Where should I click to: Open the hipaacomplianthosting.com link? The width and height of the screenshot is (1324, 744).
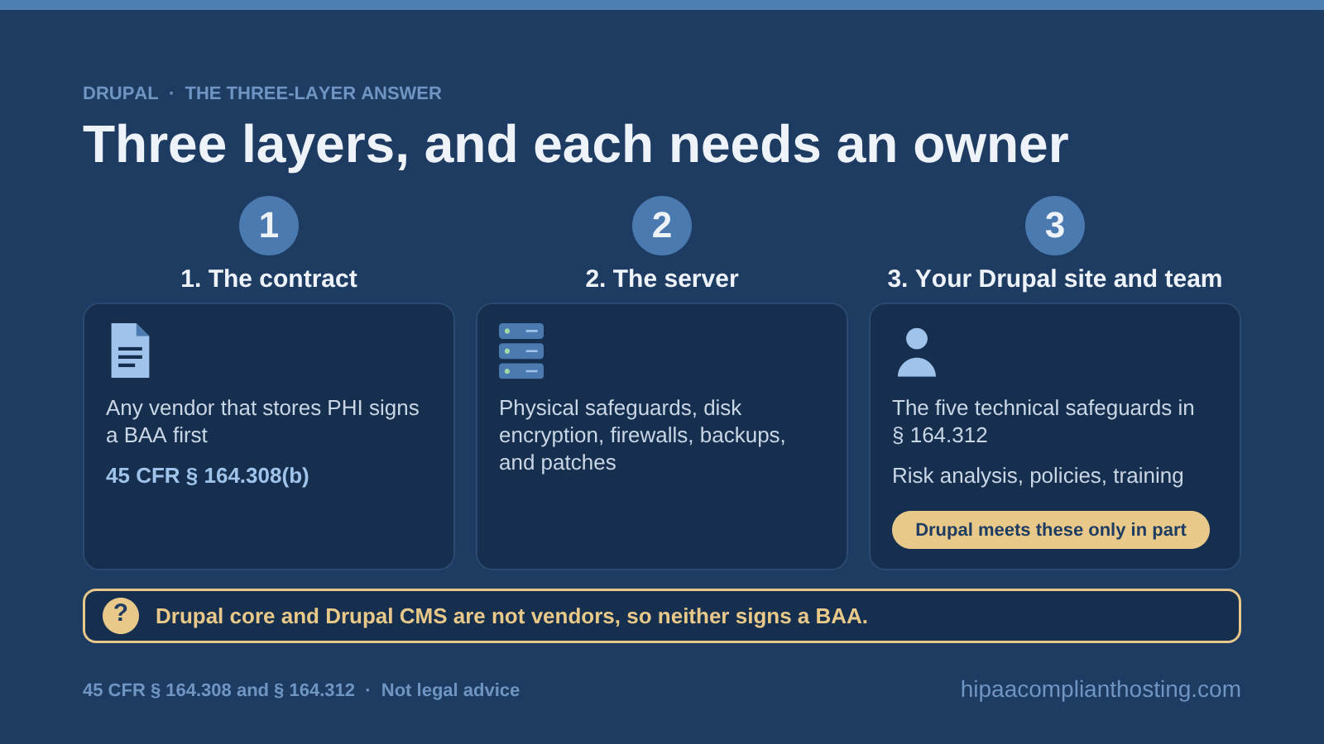point(1101,689)
